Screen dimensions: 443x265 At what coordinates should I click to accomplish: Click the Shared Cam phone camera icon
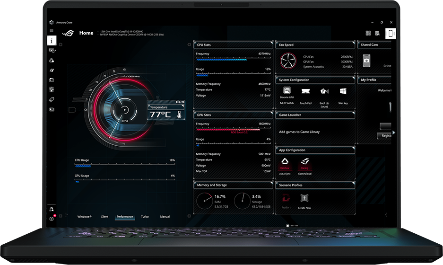tap(366, 60)
